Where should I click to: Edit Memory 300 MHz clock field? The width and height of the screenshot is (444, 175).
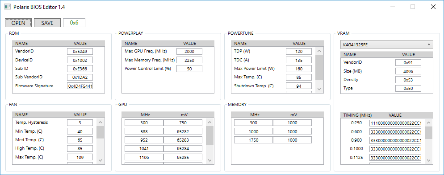[x=253, y=123]
